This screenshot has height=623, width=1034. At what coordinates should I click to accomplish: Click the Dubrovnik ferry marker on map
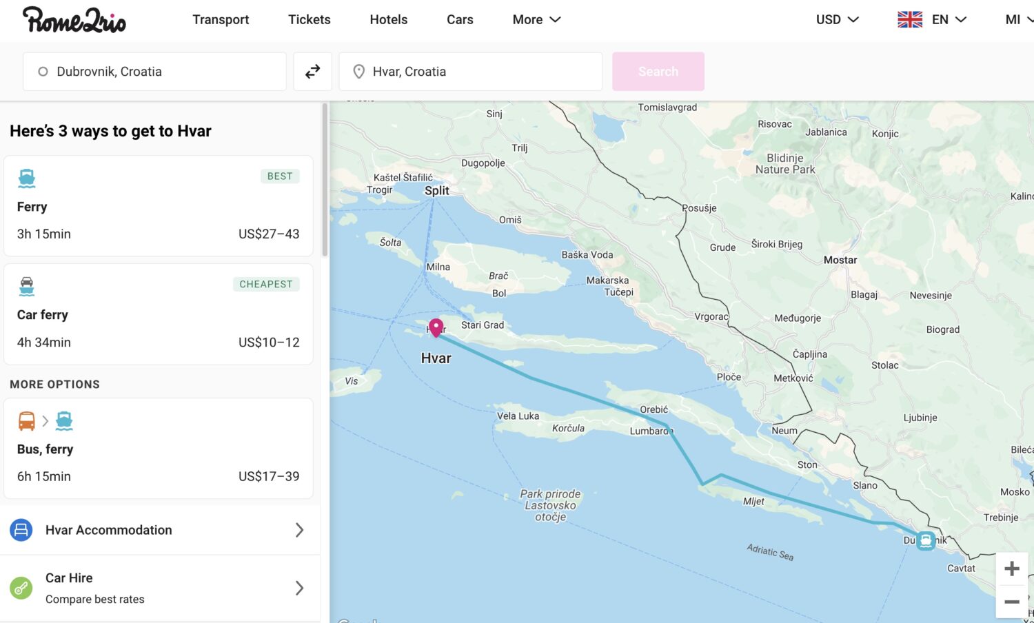(926, 540)
